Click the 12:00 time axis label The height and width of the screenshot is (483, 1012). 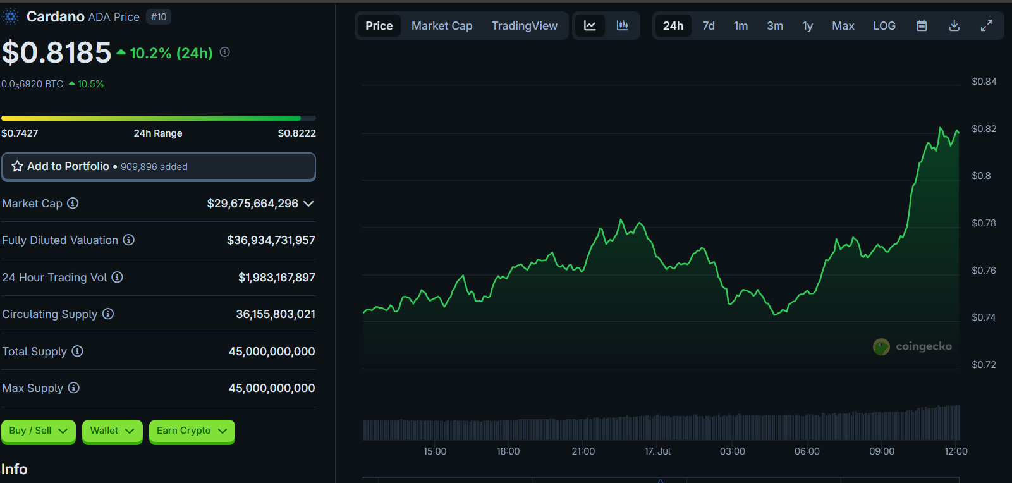click(x=956, y=451)
